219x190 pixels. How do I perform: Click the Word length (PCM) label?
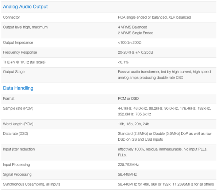coord(18,124)
